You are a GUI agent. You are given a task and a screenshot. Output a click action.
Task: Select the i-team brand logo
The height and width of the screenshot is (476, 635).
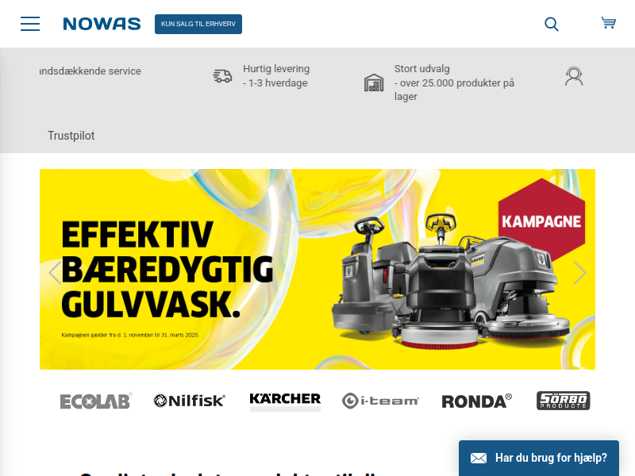tap(380, 401)
